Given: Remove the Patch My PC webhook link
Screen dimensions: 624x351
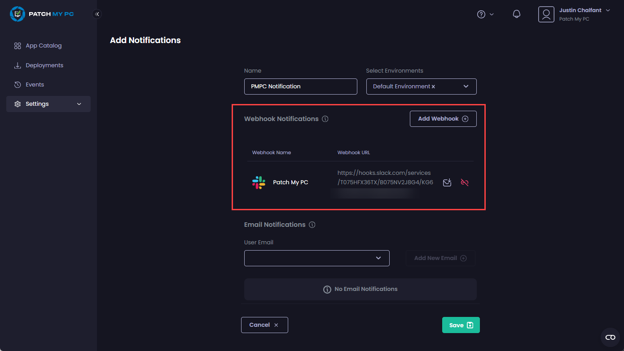Looking at the screenshot, I should [x=465, y=182].
